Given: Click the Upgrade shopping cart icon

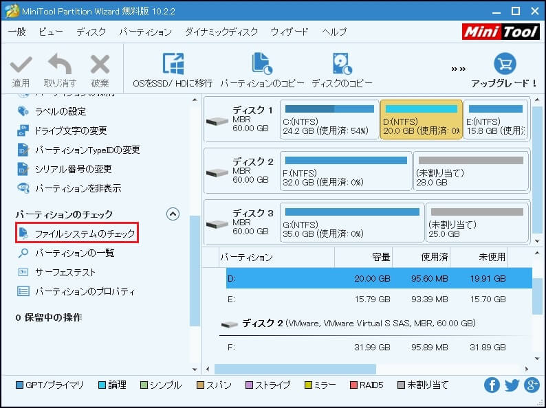Looking at the screenshot, I should (505, 64).
